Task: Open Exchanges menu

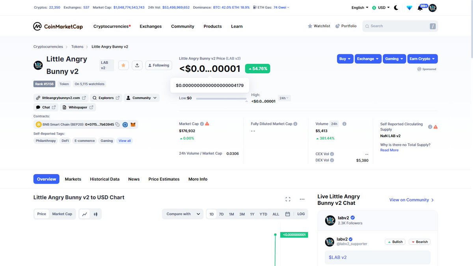Action: [151, 26]
